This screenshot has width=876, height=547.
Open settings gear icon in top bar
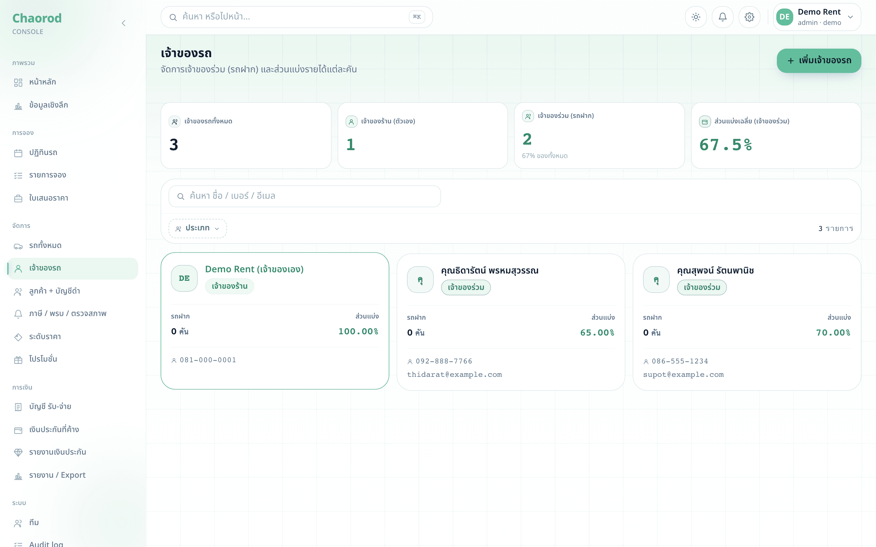[749, 17]
